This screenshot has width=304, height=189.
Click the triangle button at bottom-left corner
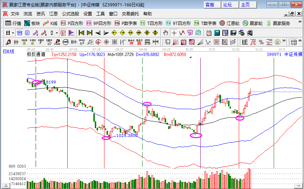tap(6, 186)
